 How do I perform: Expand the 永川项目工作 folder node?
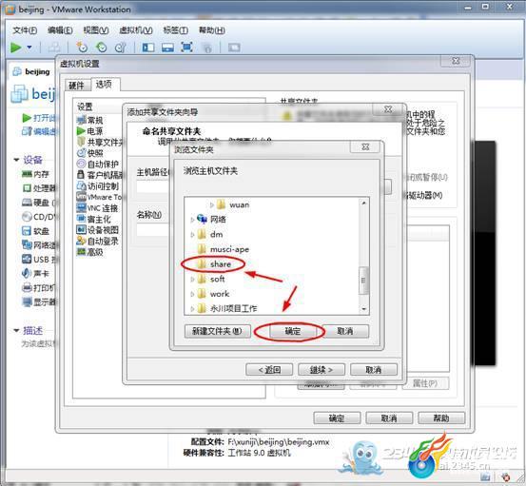[192, 308]
